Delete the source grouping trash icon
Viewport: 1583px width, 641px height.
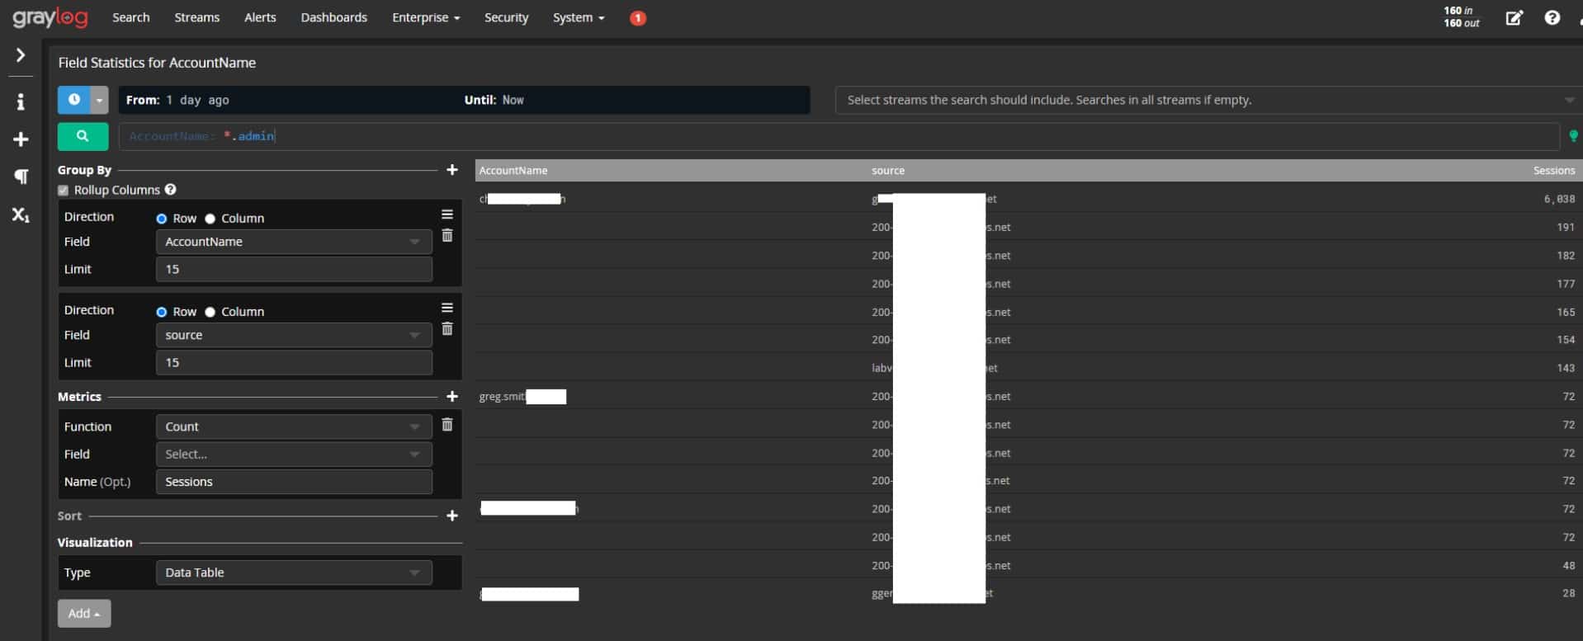pyautogui.click(x=447, y=329)
